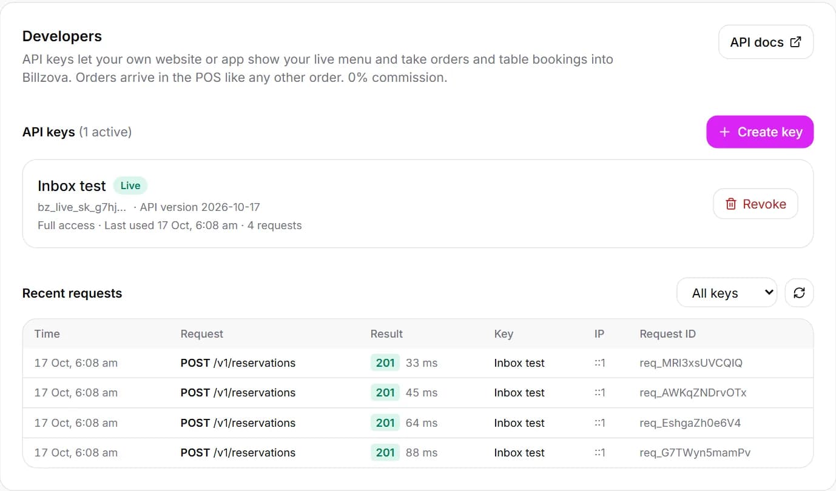Click the ::1 IP in req_G7TWyn5mamPv row
This screenshot has width=836, height=491.
coord(600,453)
